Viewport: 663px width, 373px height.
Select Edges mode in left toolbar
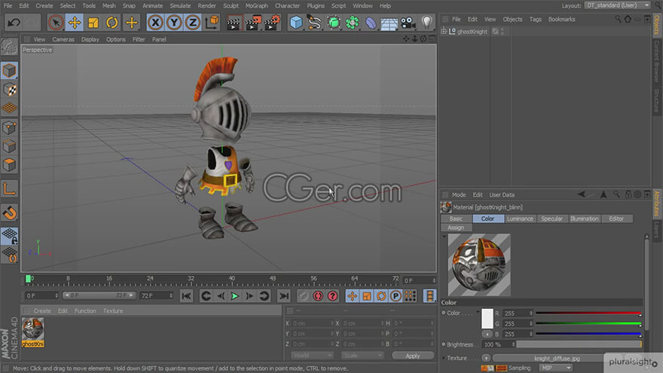click(9, 146)
